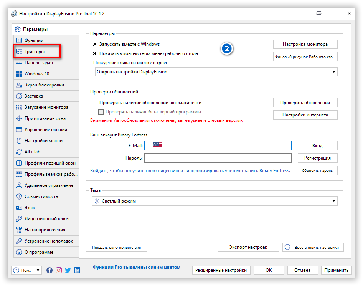The width and height of the screenshot is (363, 286).
Task: Click the Регистрация button
Action: coord(317,158)
